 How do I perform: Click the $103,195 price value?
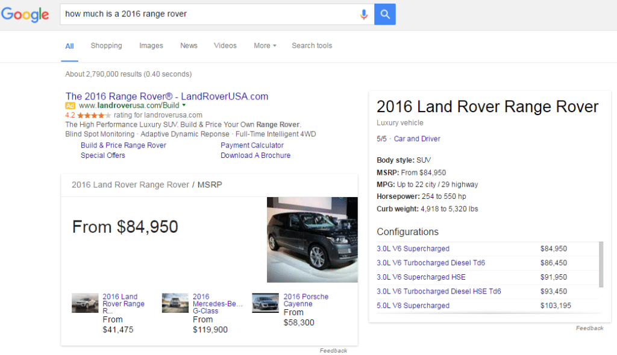[x=556, y=306]
